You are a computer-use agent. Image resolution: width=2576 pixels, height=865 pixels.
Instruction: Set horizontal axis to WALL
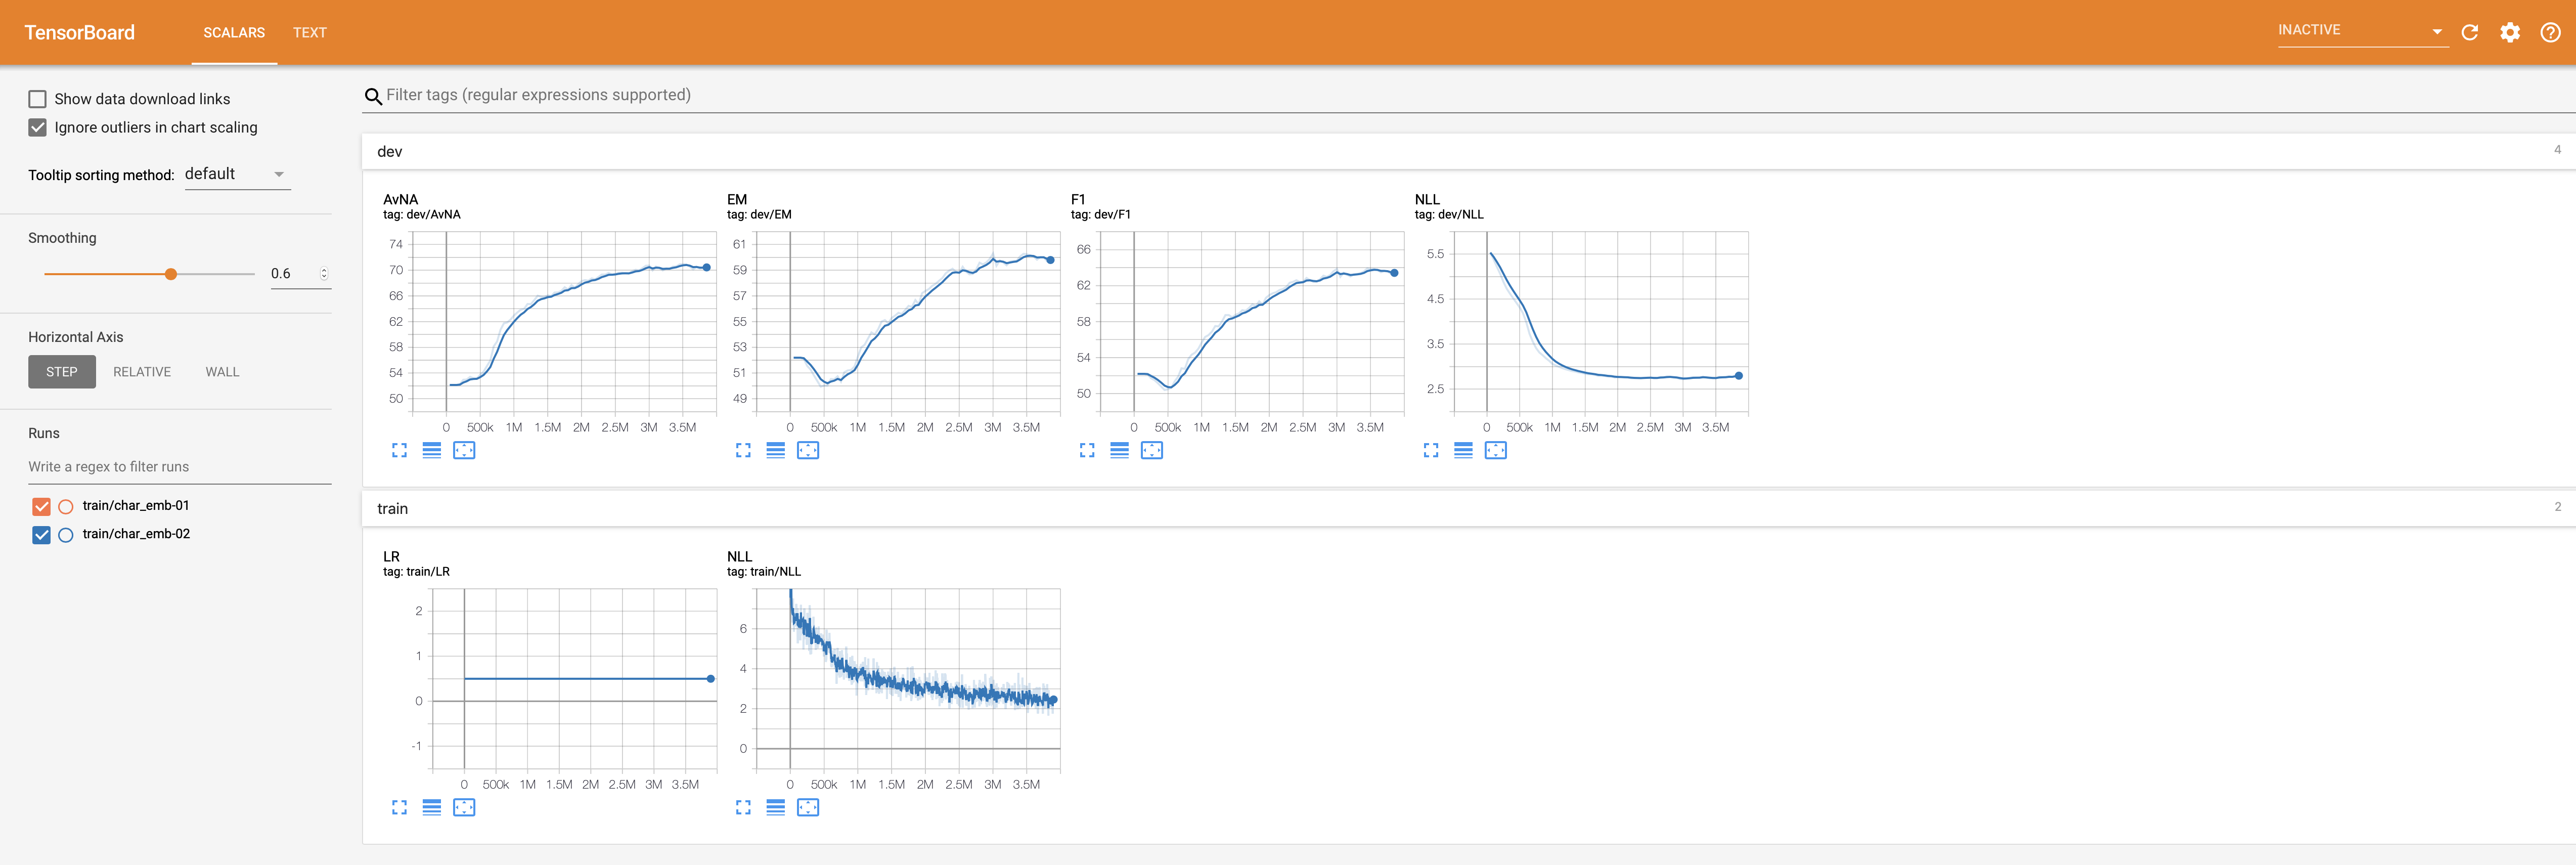[x=222, y=372]
